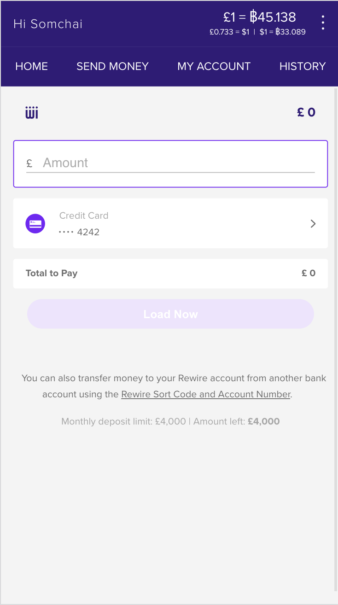Click the page vertical scrollbar
Screen dimensions: 338x605
coord(335,322)
